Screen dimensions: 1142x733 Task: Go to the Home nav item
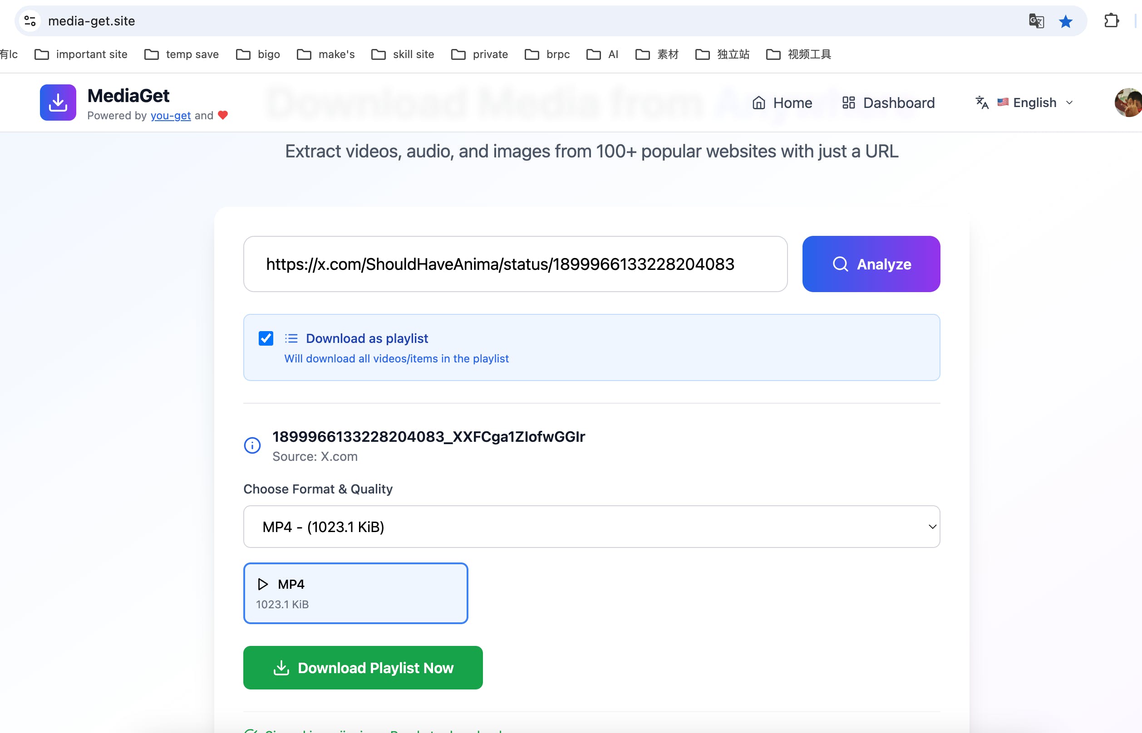tap(782, 103)
